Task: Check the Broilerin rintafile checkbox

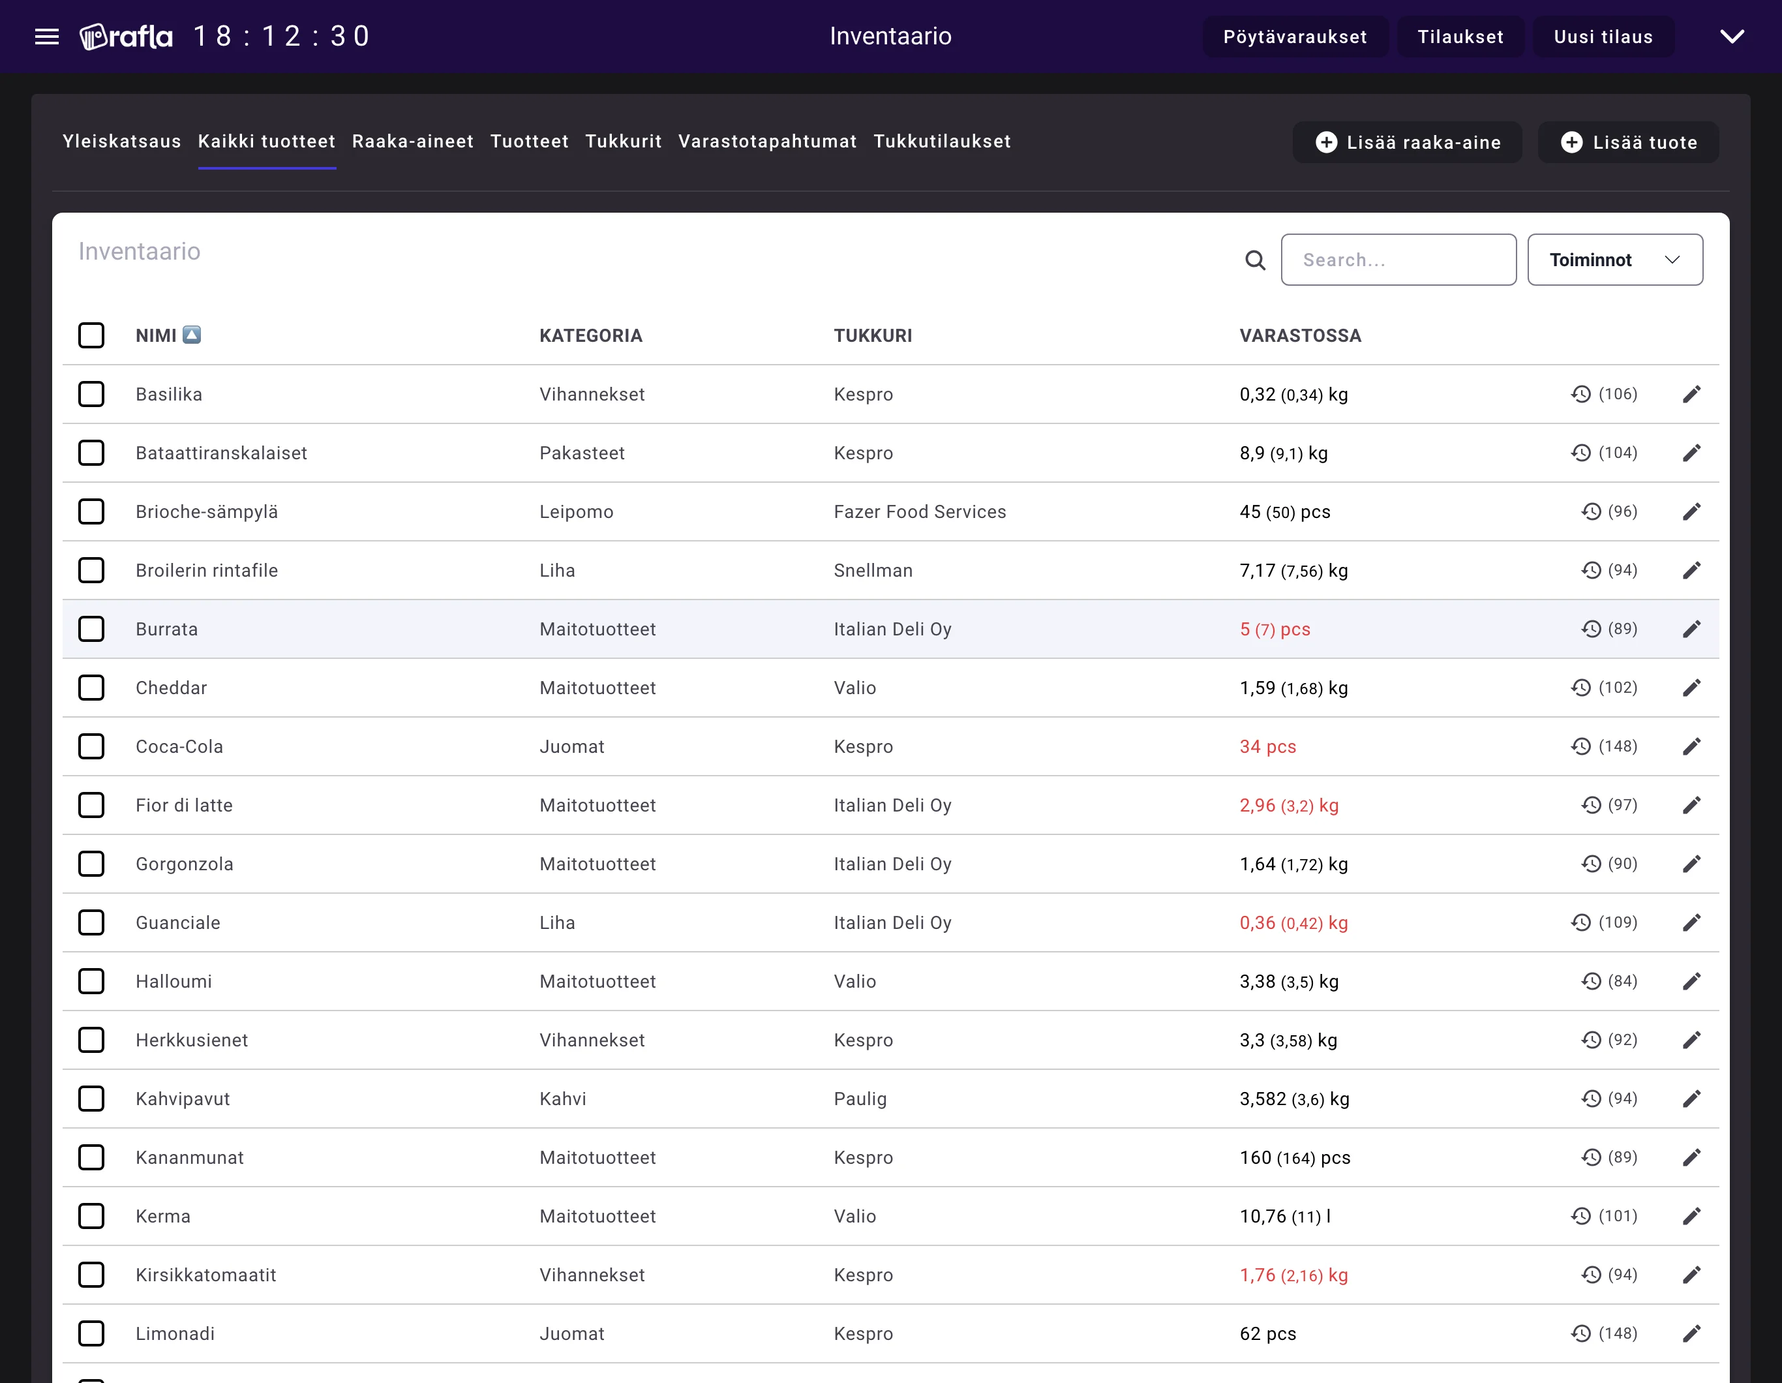Action: [x=91, y=570]
